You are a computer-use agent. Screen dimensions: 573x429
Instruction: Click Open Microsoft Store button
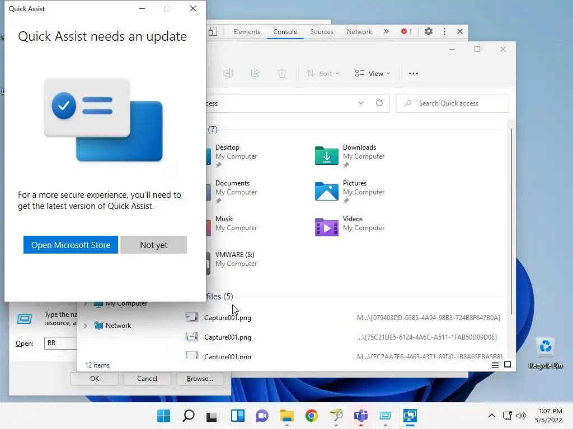[x=71, y=245]
